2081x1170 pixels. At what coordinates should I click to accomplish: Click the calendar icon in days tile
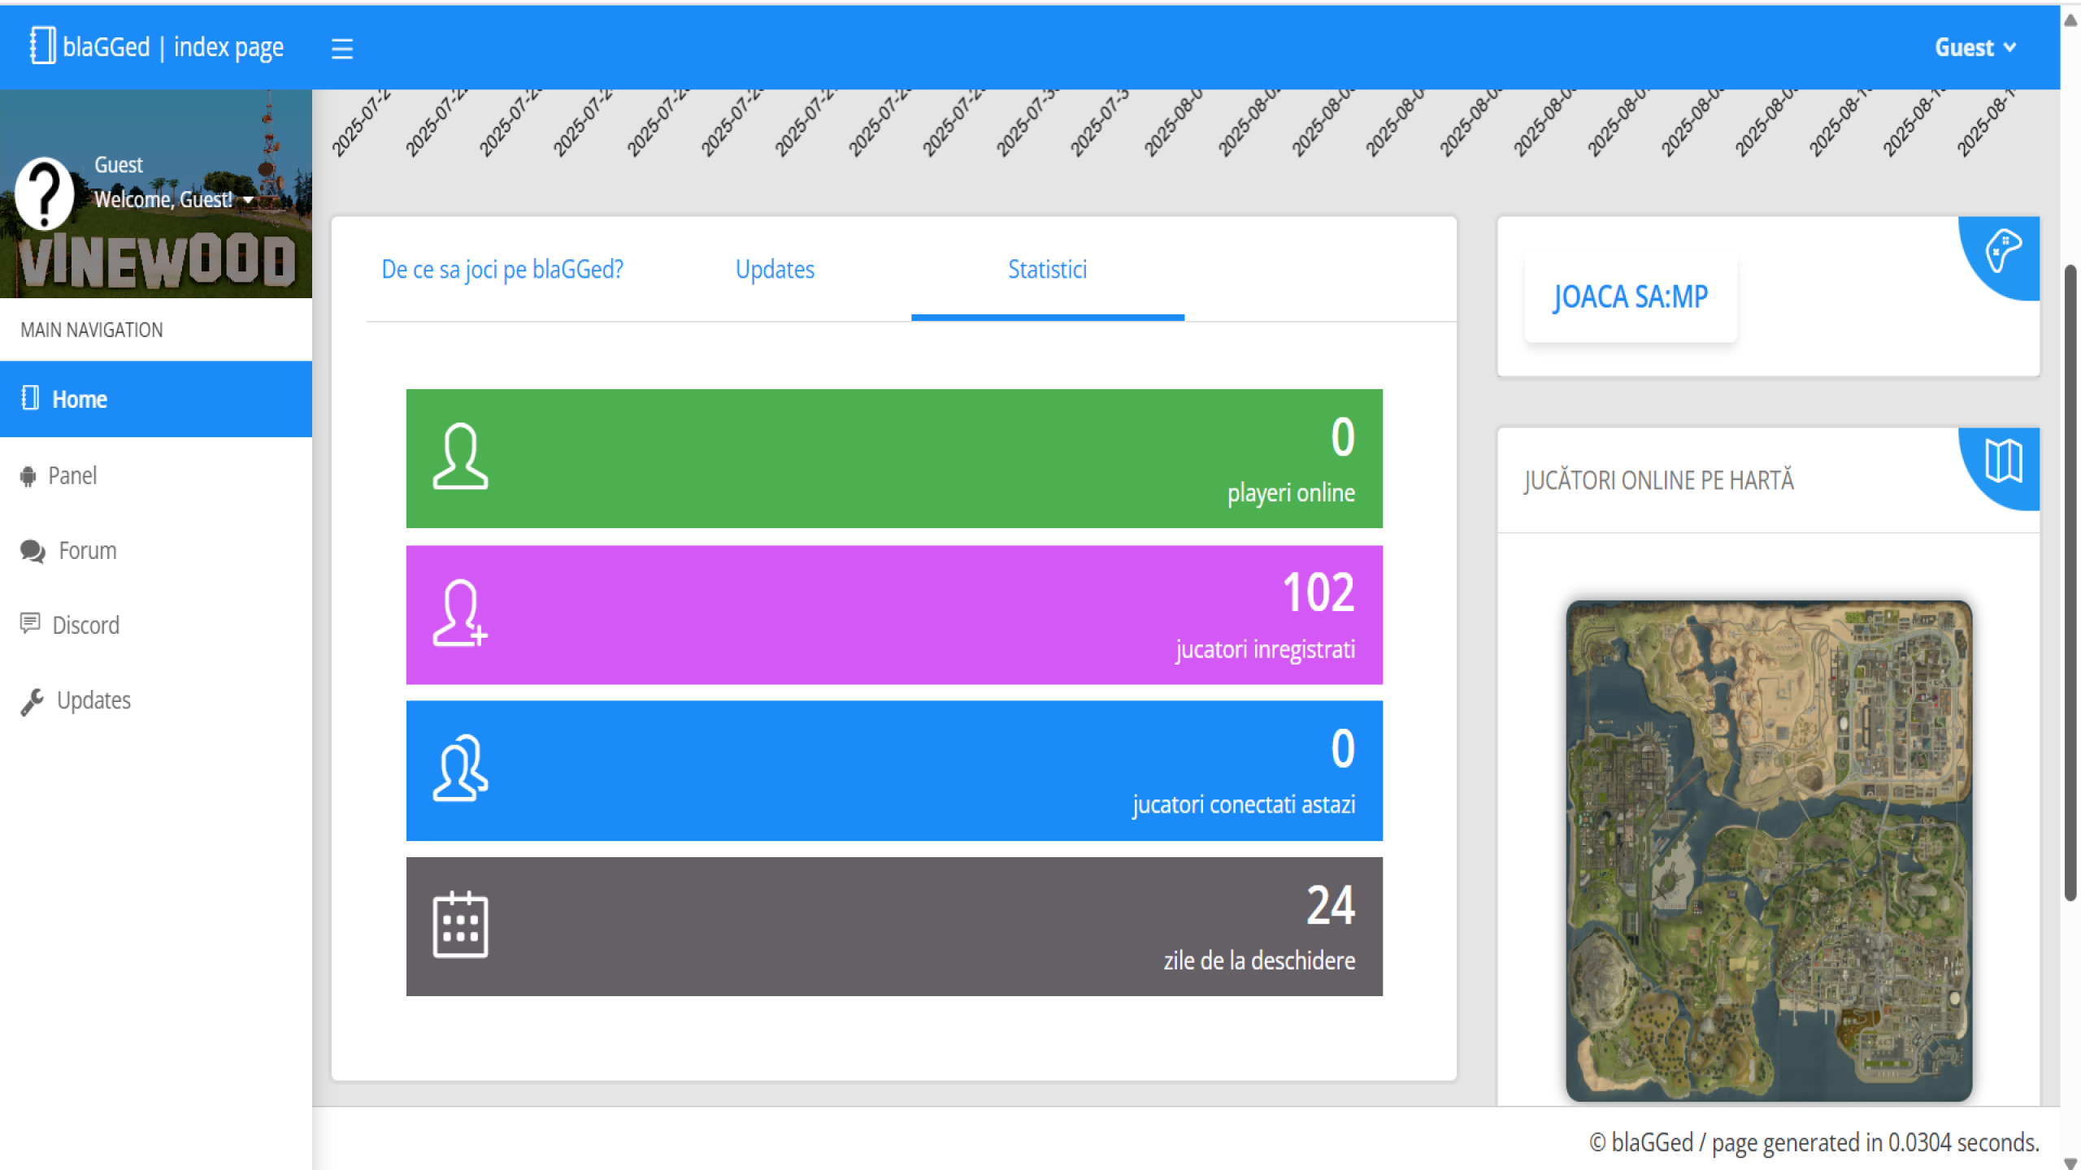(x=460, y=925)
